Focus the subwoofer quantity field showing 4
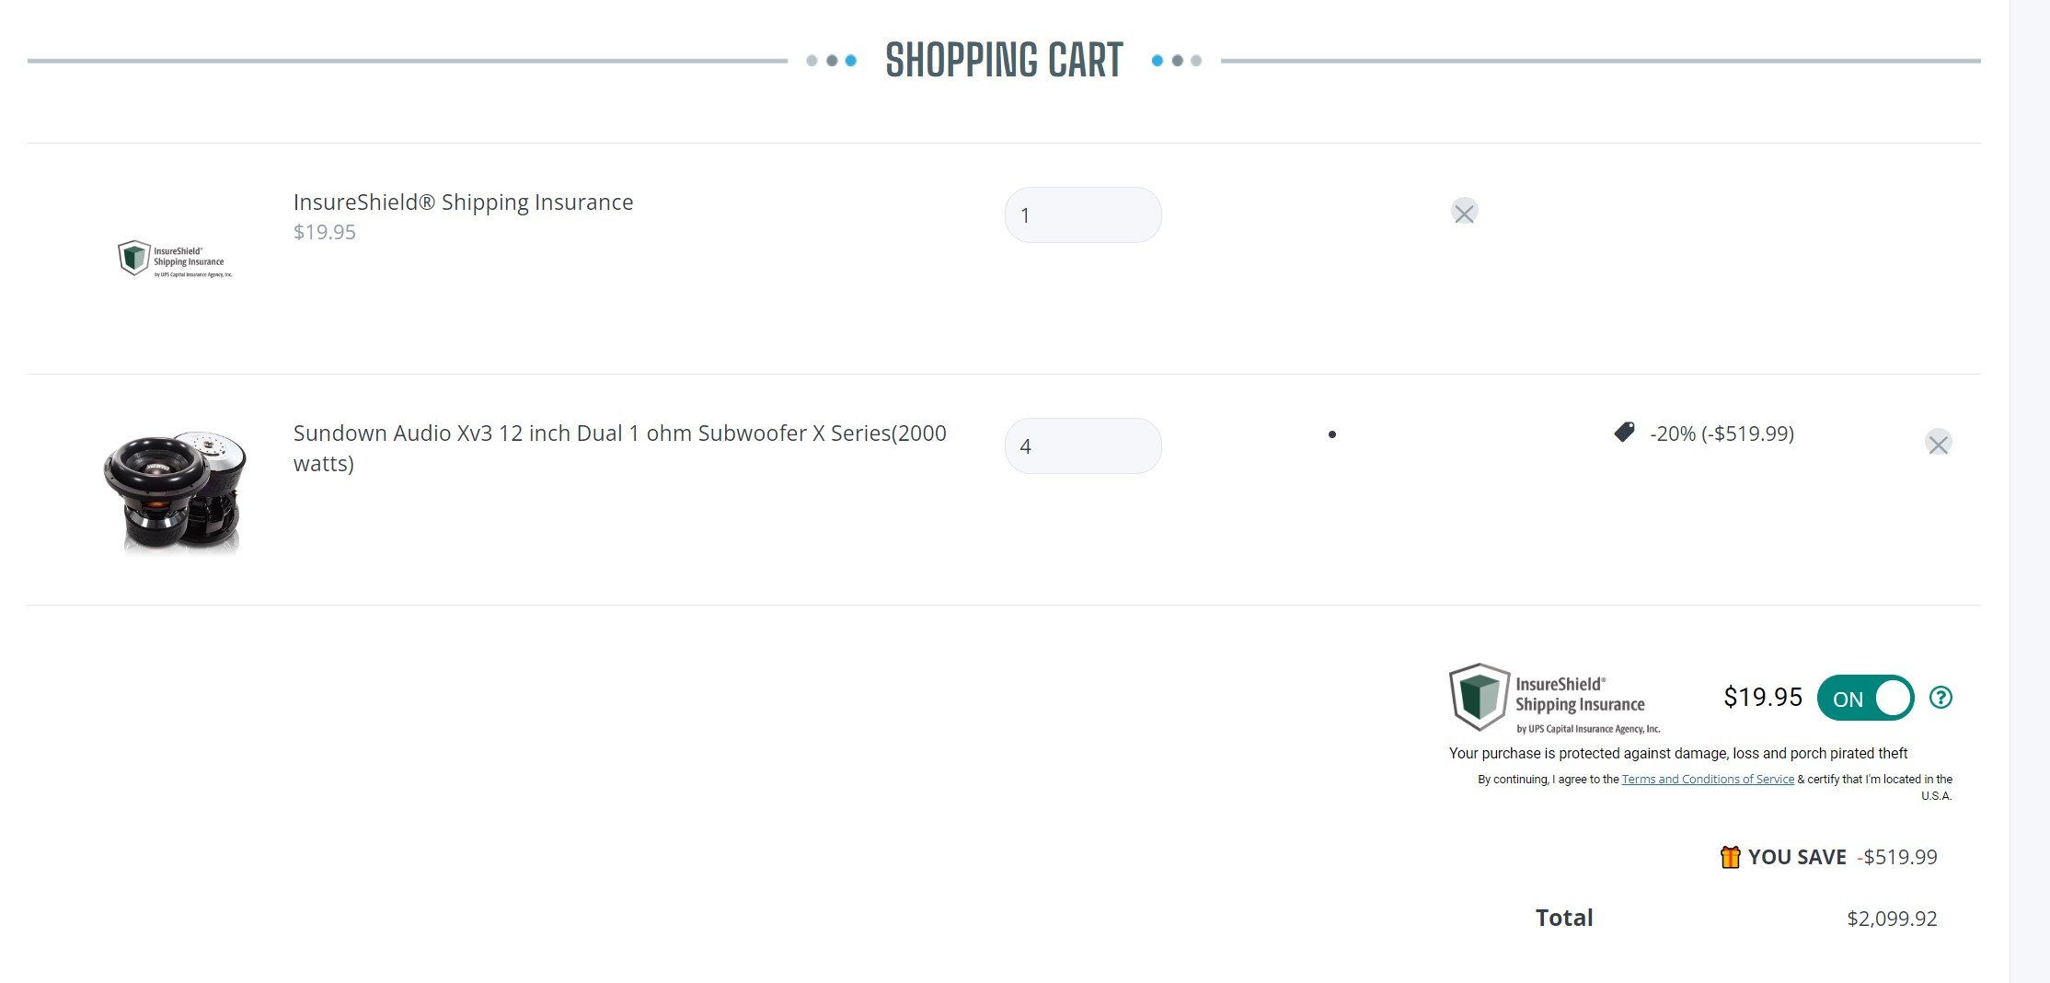 click(x=1083, y=446)
